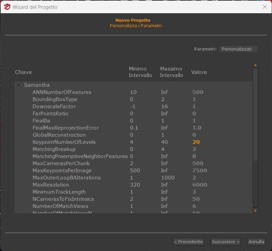
Task: Click the minimum 500 of MaxKeypointsPerImage
Action: [x=135, y=171]
